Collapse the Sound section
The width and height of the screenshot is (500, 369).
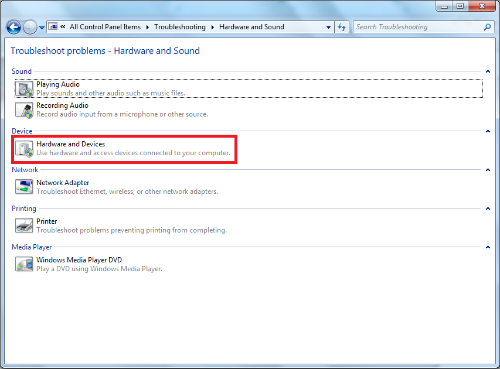coord(488,71)
